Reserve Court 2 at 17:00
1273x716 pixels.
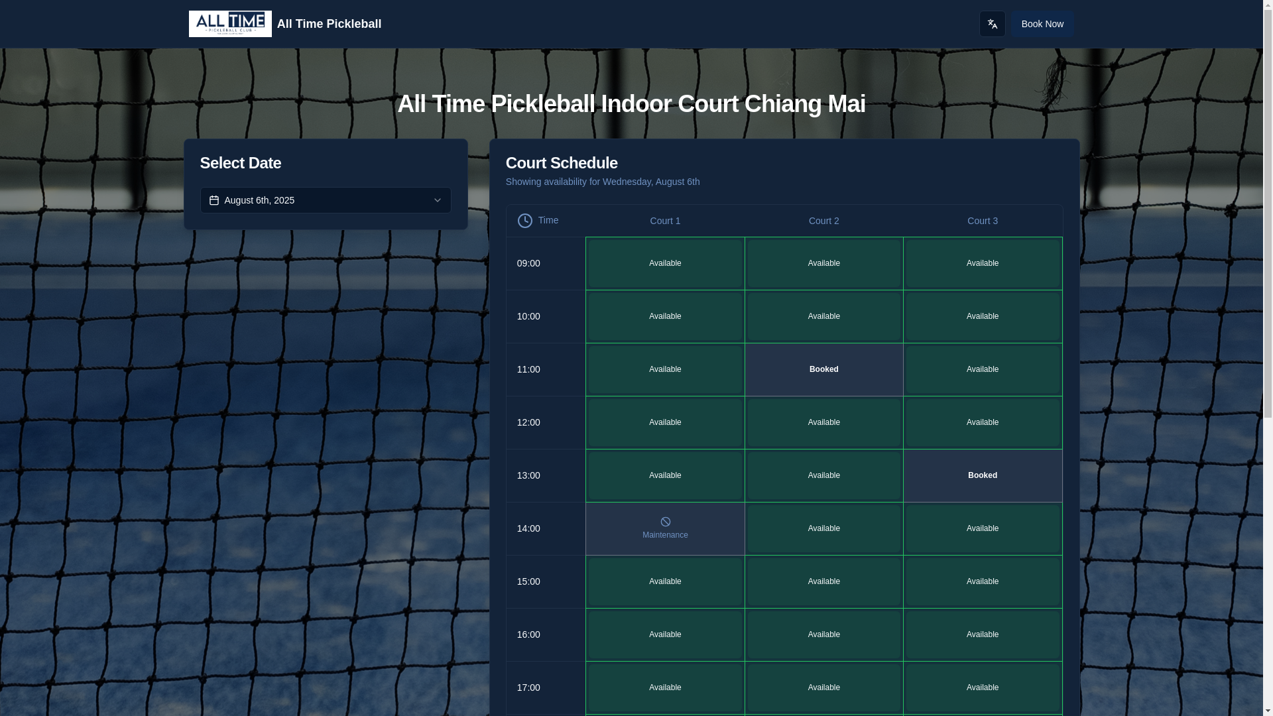click(823, 687)
